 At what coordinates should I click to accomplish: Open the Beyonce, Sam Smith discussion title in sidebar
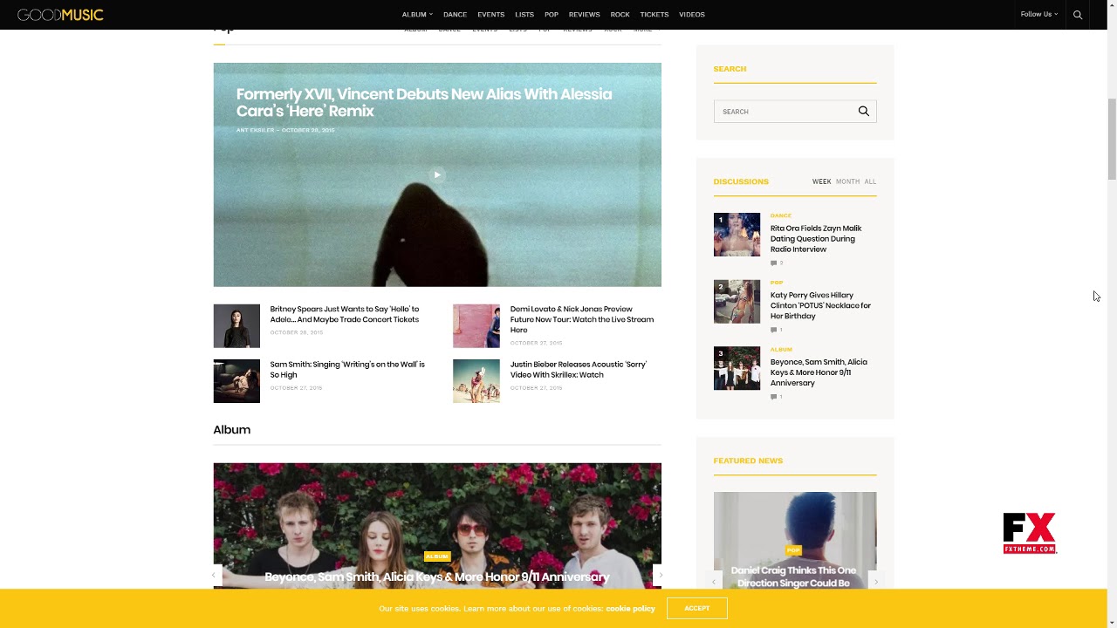pyautogui.click(x=819, y=372)
